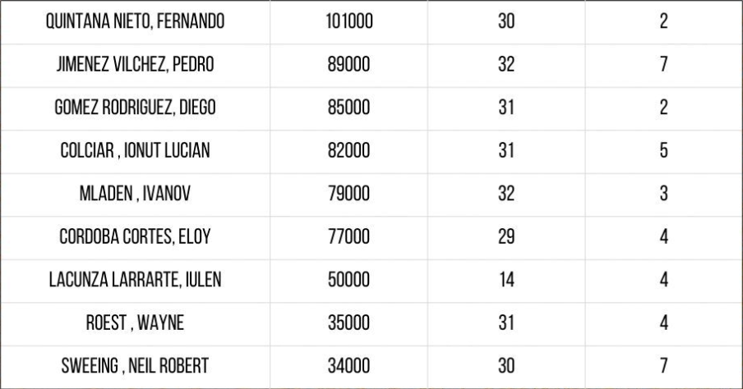This screenshot has height=389, width=743.
Task: Select the Colciar, Ionut Lucian cell
Action: [135, 150]
